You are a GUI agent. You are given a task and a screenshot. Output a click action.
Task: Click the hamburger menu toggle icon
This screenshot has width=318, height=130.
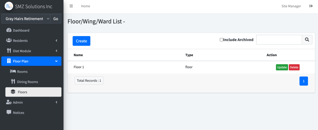tap(71, 6)
